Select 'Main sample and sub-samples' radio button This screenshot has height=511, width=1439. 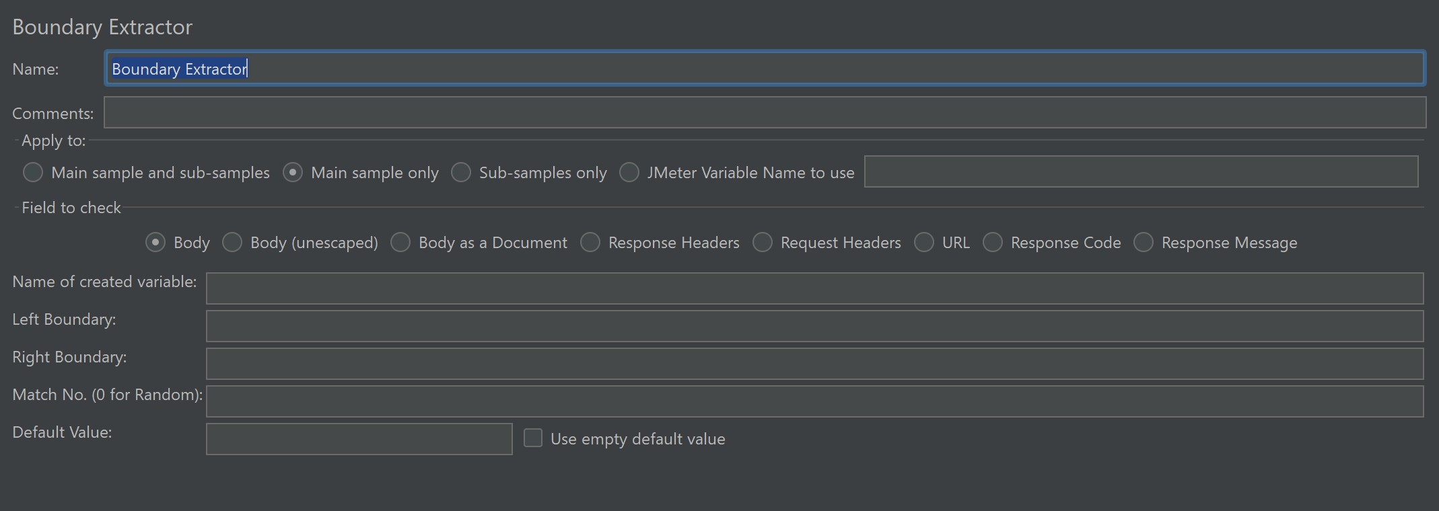pos(33,173)
